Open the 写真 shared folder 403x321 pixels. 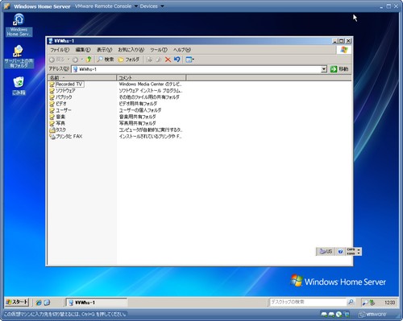57,123
